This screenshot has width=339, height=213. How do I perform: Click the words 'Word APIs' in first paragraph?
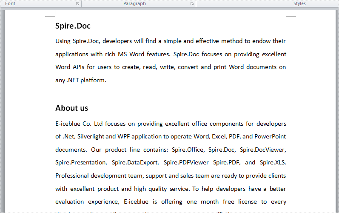[x=70, y=67]
